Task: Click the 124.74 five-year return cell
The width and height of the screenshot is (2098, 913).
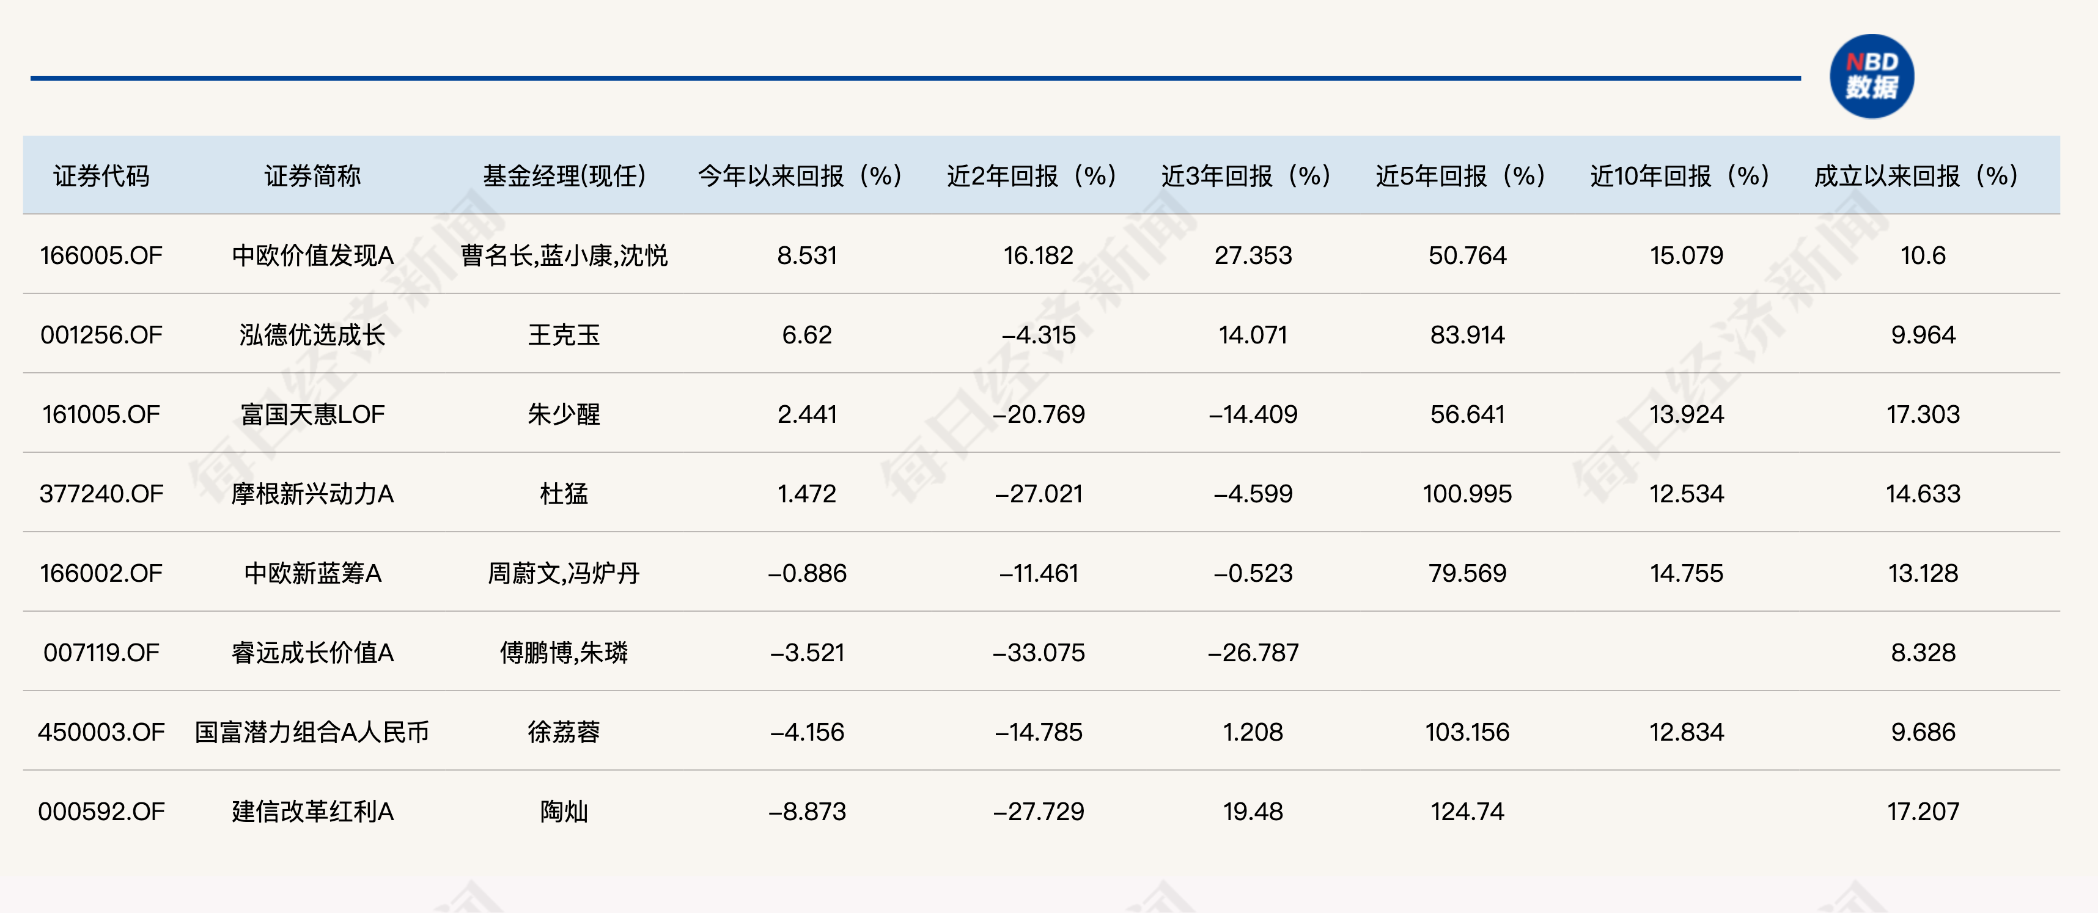Action: [x=1467, y=811]
